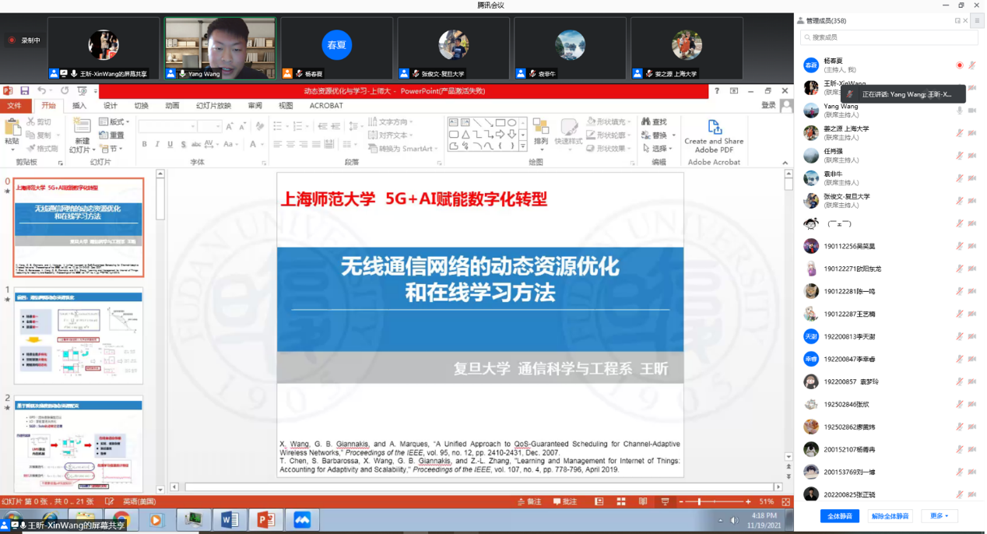This screenshot has width=987, height=534.
Task: Click the Save icon in quick access toolbar
Action: 25,91
